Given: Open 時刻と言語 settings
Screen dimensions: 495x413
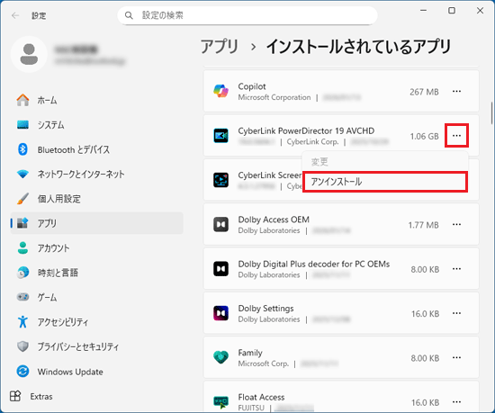Looking at the screenshot, I should click(96, 273).
